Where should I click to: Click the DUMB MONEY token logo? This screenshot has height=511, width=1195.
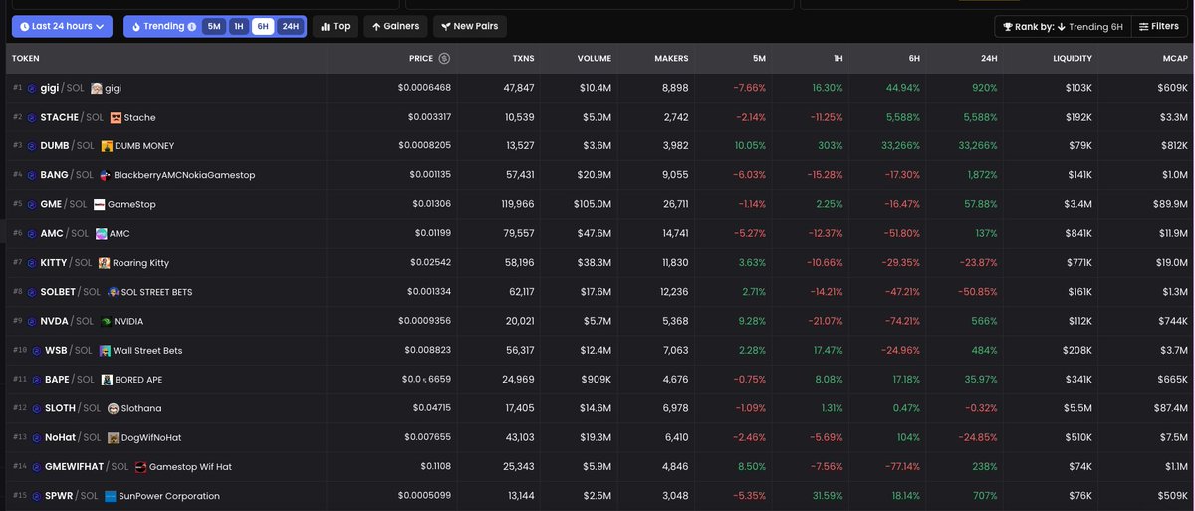pyautogui.click(x=107, y=146)
